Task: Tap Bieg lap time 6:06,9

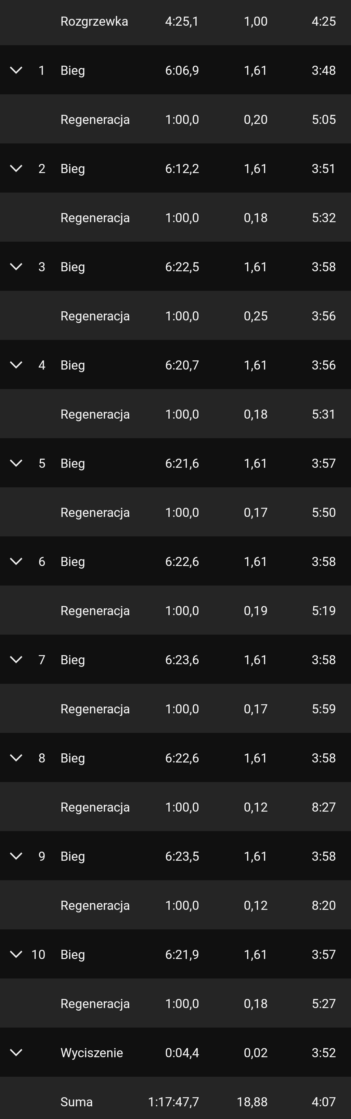Action: tap(182, 70)
